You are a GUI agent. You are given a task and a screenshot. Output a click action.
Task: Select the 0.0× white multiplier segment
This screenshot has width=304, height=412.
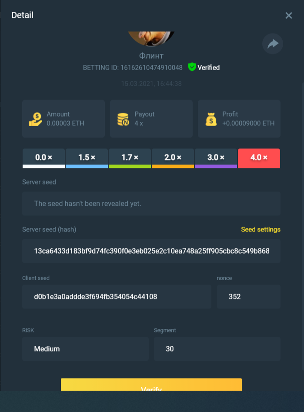click(x=43, y=158)
